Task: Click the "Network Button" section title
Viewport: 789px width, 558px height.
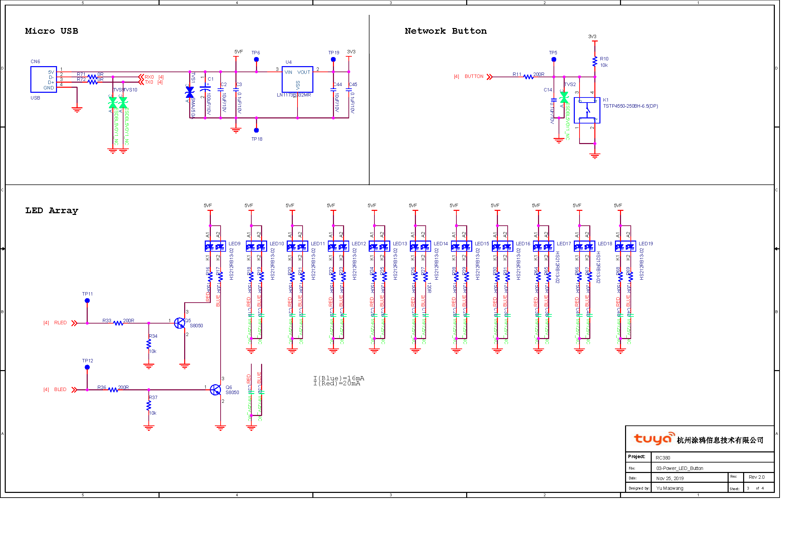Action: (446, 31)
